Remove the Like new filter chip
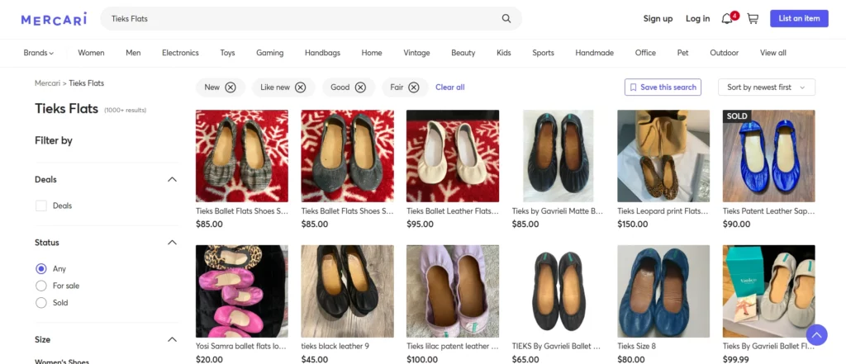846x364 pixels. click(x=301, y=87)
